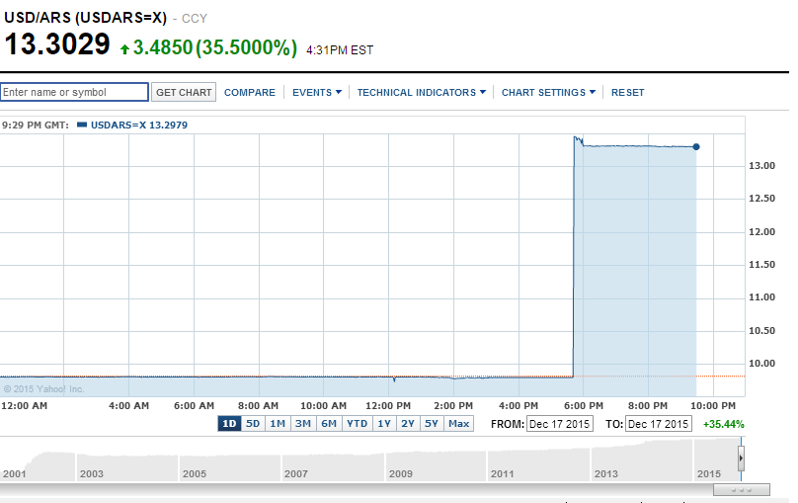Show the 5Y chart range
Screen dimensions: 798x503
[432, 424]
